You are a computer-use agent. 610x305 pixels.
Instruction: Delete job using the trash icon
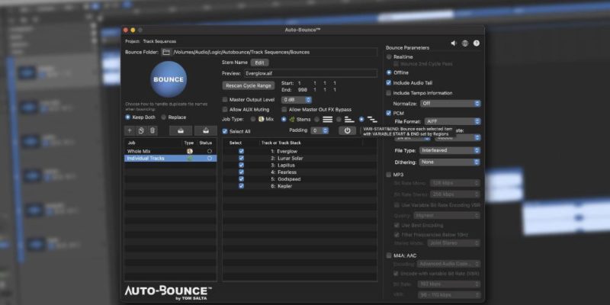click(x=152, y=130)
